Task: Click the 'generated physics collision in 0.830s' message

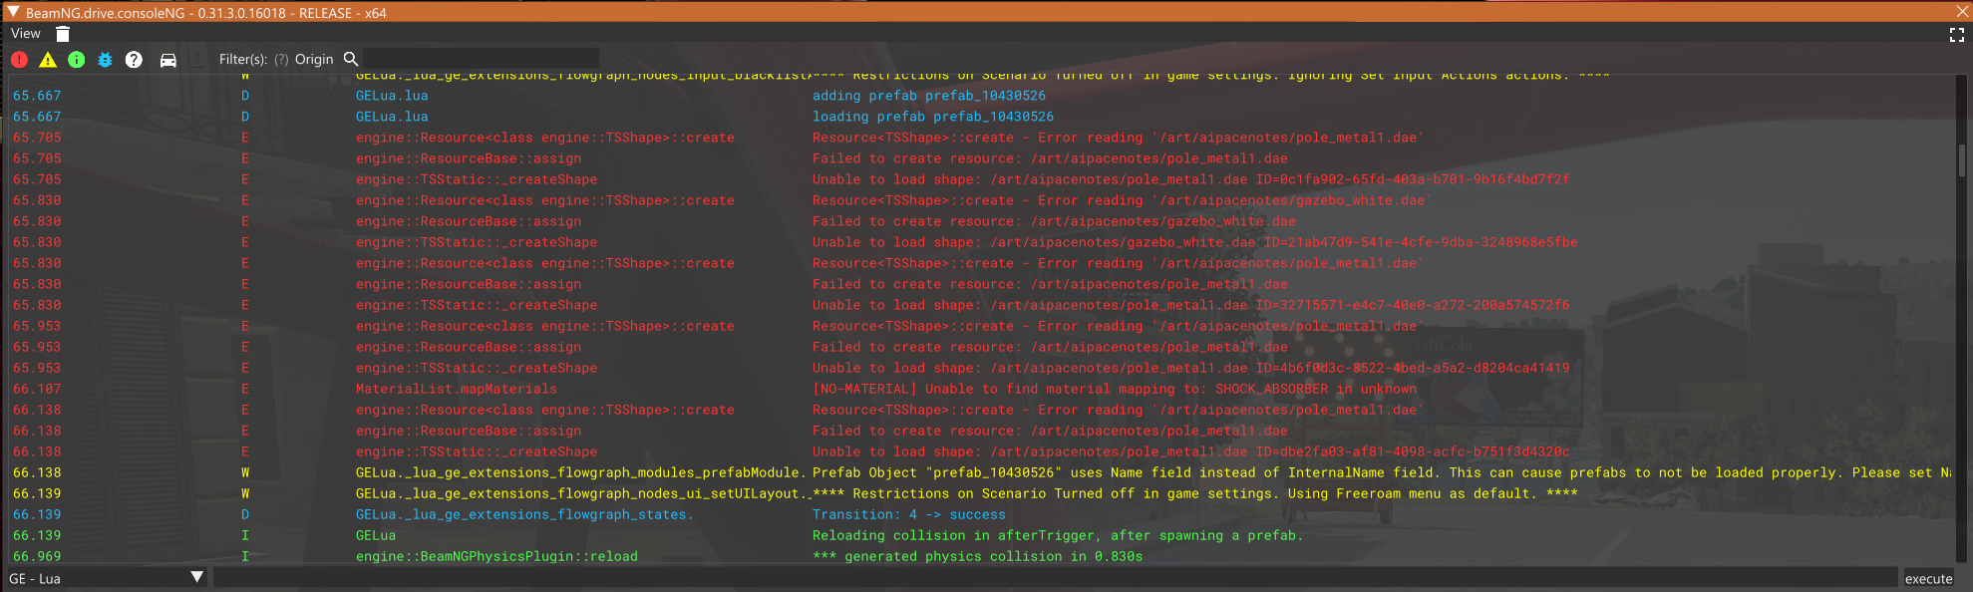Action: pyautogui.click(x=978, y=556)
